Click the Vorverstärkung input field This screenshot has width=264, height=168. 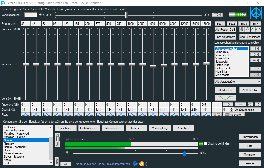pos(30,15)
